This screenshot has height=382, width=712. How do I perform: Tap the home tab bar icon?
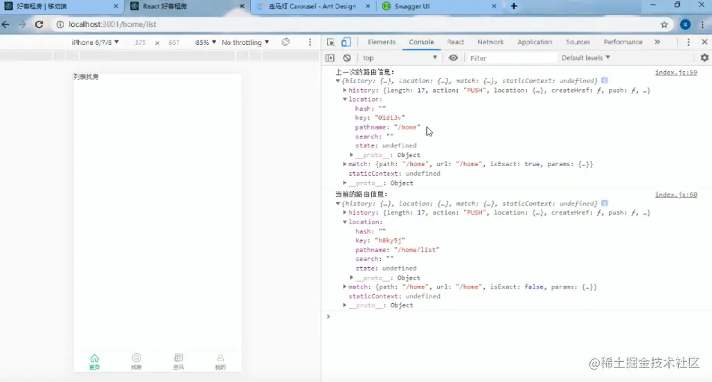pos(94,361)
